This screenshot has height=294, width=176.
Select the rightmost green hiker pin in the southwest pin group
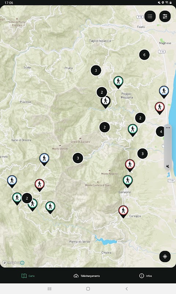[x=50, y=208]
